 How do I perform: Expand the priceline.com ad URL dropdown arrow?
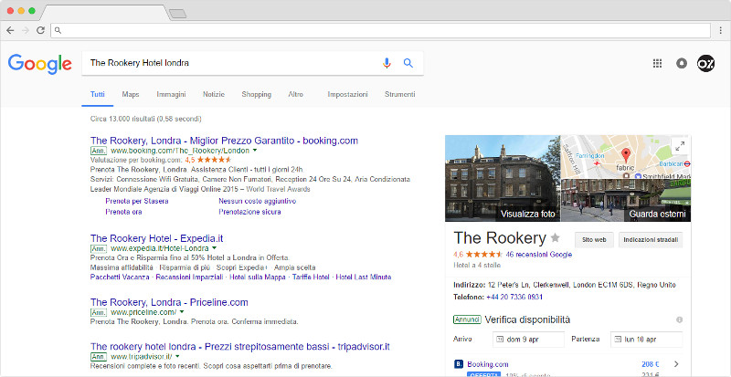tap(181, 312)
